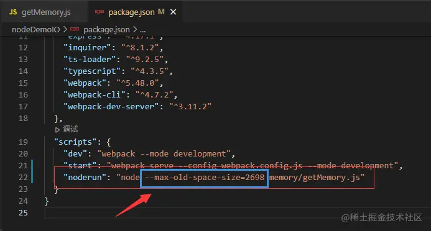The height and width of the screenshot is (231, 431).
Task: Click the "noderun" script key
Action: point(85,178)
